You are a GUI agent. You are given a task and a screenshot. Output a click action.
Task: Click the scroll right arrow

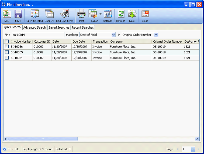coord(197,139)
